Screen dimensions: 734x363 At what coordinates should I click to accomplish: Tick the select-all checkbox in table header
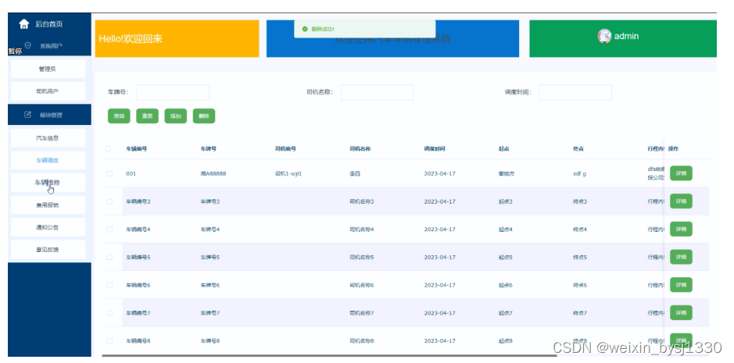pos(109,149)
